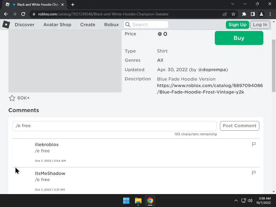Open the Chrome profile avatar icon
Image resolution: width=276 pixels, height=207 pixels.
click(x=261, y=14)
